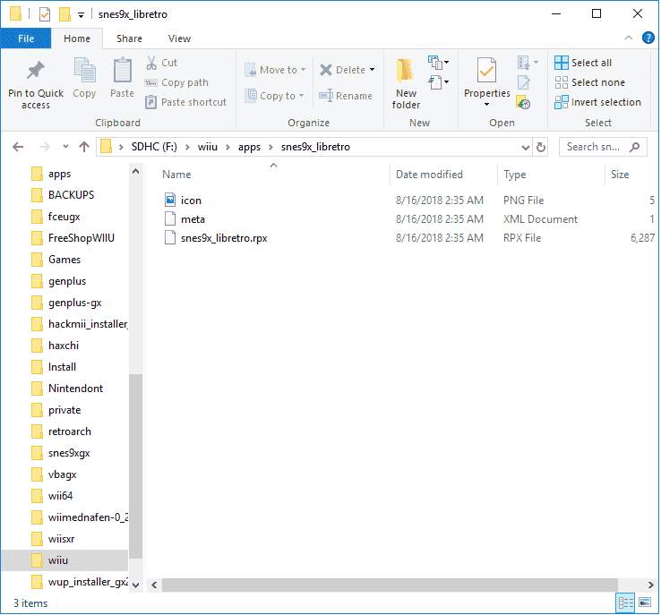
Task: Go back with the left arrow
Action: point(18,147)
